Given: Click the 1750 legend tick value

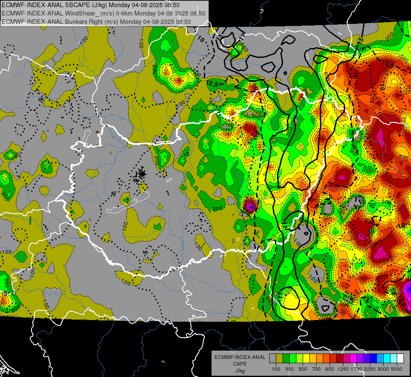Looking at the screenshot, I should point(357,369).
